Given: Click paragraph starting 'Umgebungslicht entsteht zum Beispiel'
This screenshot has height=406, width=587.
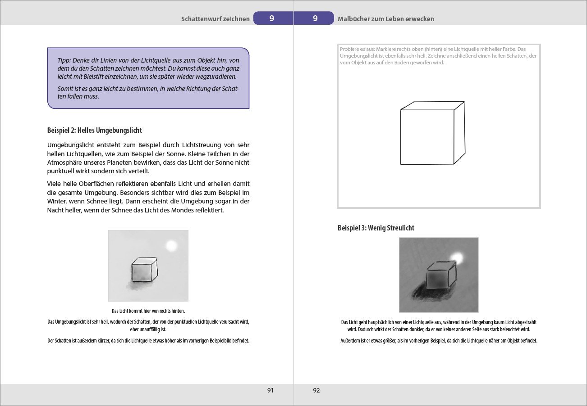Looking at the screenshot, I should pyautogui.click(x=148, y=158).
